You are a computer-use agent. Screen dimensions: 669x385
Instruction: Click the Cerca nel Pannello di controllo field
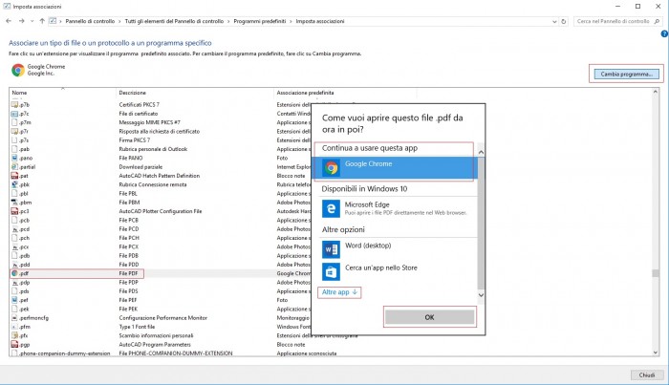[x=616, y=20]
